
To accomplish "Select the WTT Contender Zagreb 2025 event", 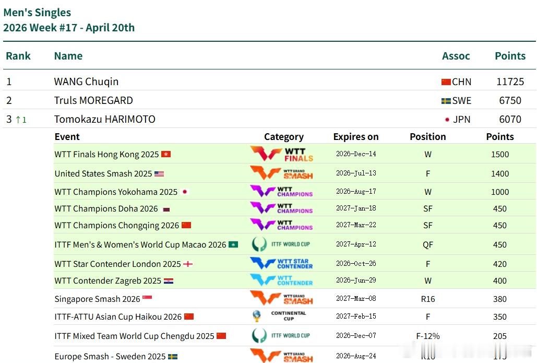I will click(x=108, y=280).
